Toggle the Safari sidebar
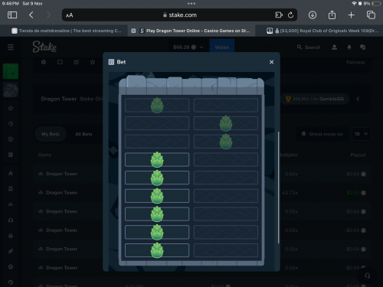 (x=12, y=15)
